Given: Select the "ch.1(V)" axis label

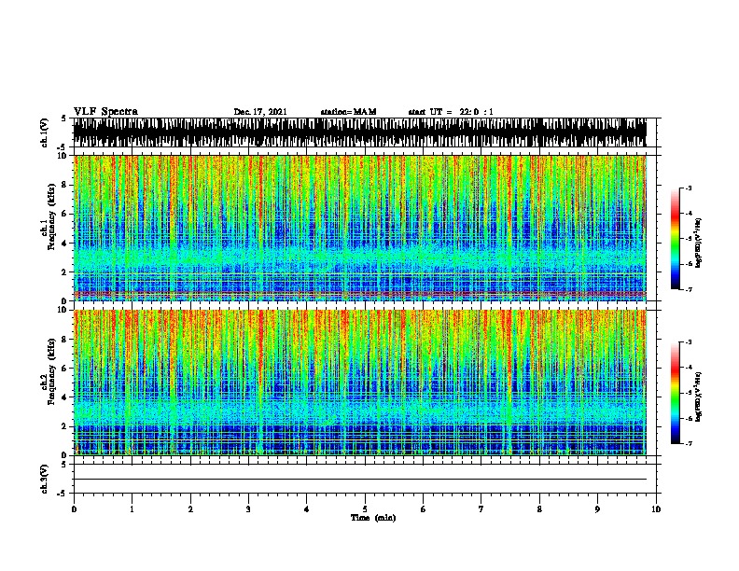Looking at the screenshot, I should click(45, 132).
